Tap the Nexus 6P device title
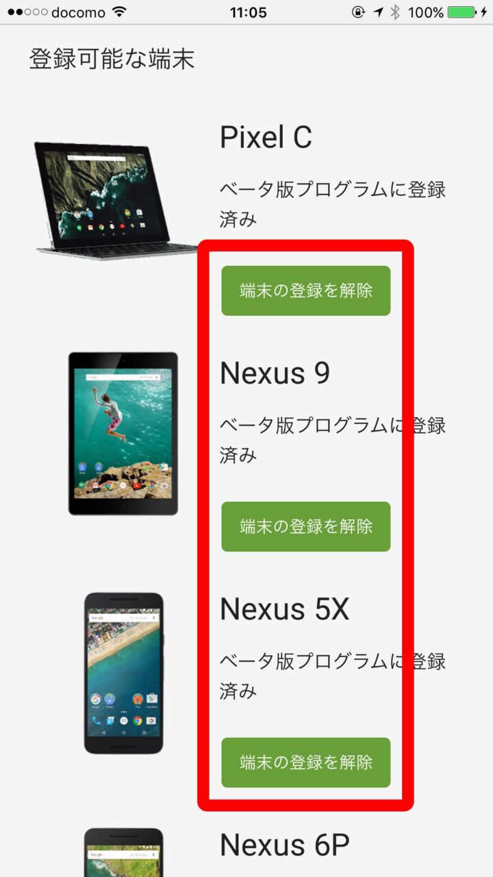This screenshot has width=493, height=877. point(284,845)
